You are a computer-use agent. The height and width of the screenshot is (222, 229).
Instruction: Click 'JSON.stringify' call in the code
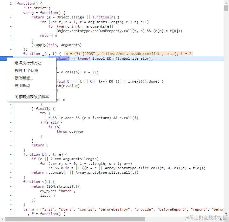[61, 186]
